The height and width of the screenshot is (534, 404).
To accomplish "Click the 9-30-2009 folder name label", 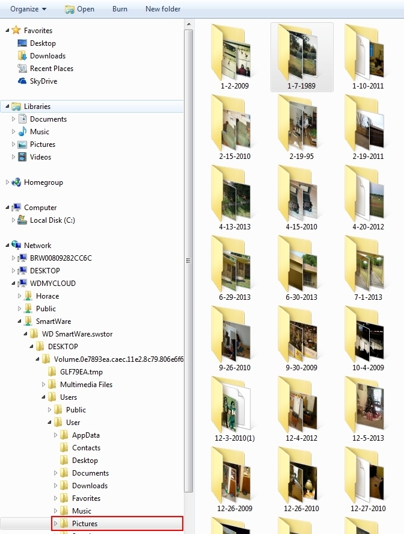I will coord(302,368).
